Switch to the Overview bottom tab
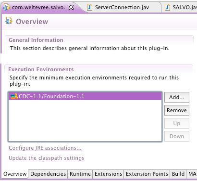The height and width of the screenshot is (181, 197). 15,174
